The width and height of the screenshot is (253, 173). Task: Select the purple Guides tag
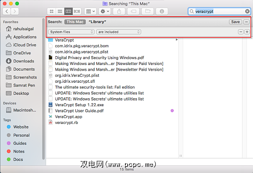tap(20, 143)
